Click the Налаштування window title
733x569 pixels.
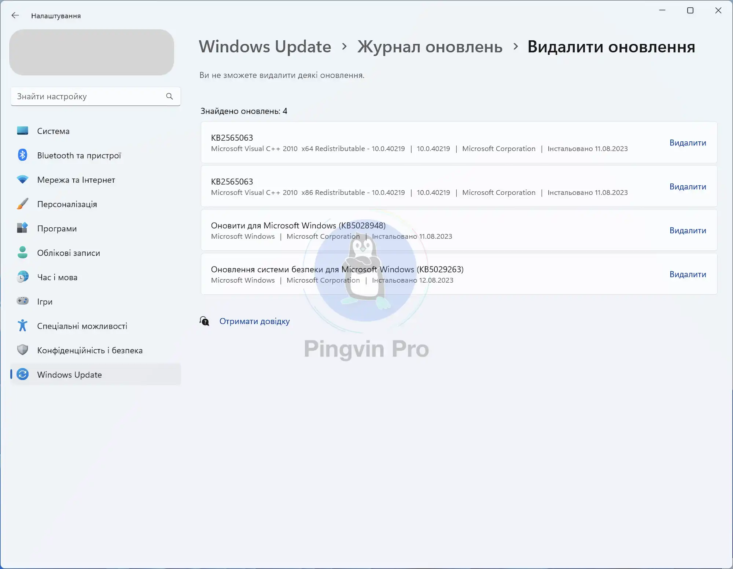pyautogui.click(x=56, y=16)
